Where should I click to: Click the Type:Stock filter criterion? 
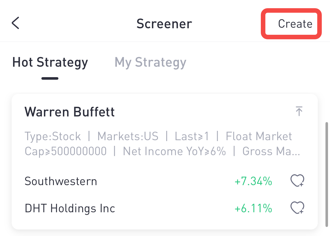[53, 137]
